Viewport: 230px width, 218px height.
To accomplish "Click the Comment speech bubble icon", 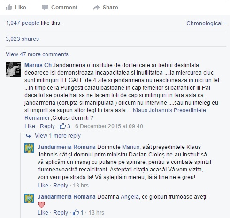I will [x=45, y=8].
